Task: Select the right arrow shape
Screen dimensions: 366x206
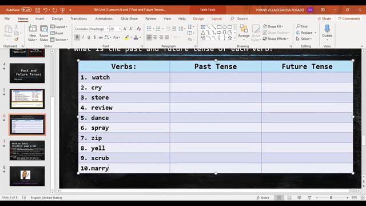Action: click(219, 33)
